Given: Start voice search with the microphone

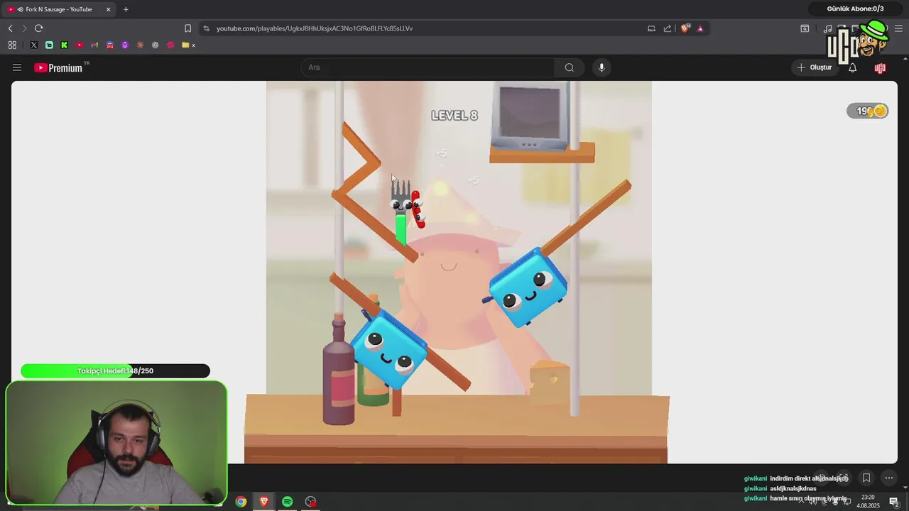Looking at the screenshot, I should (x=602, y=67).
